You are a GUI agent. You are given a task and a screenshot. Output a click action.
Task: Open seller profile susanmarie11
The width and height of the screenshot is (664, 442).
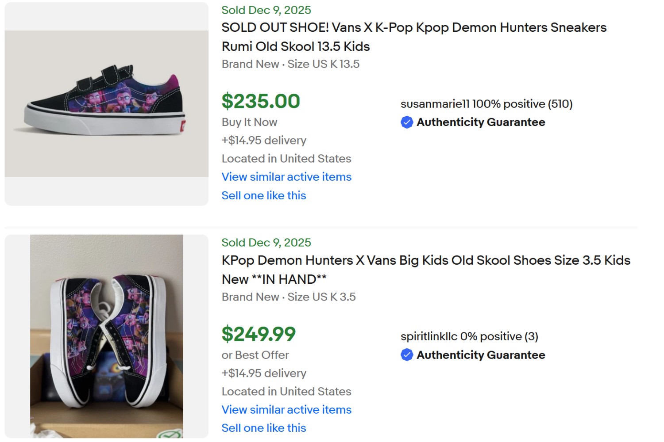point(434,104)
